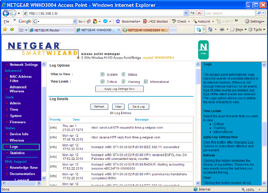
Task: Click Add to Favorites star-plus icon
Action: [x=12, y=29]
